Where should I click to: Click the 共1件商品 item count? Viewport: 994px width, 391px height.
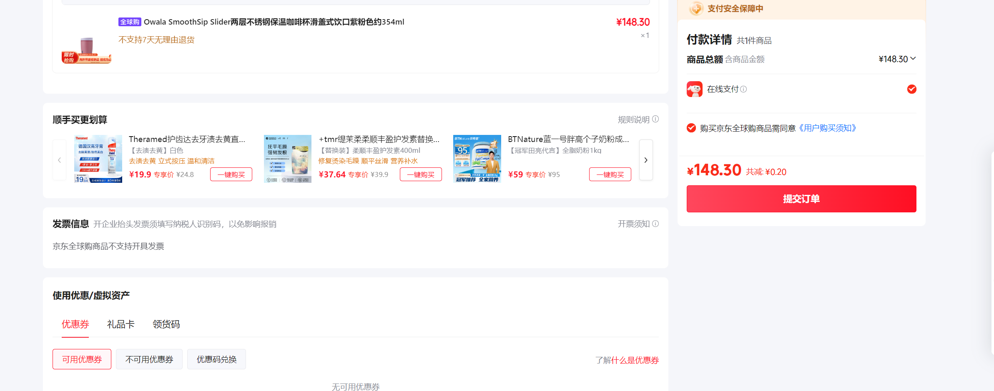[x=754, y=40]
